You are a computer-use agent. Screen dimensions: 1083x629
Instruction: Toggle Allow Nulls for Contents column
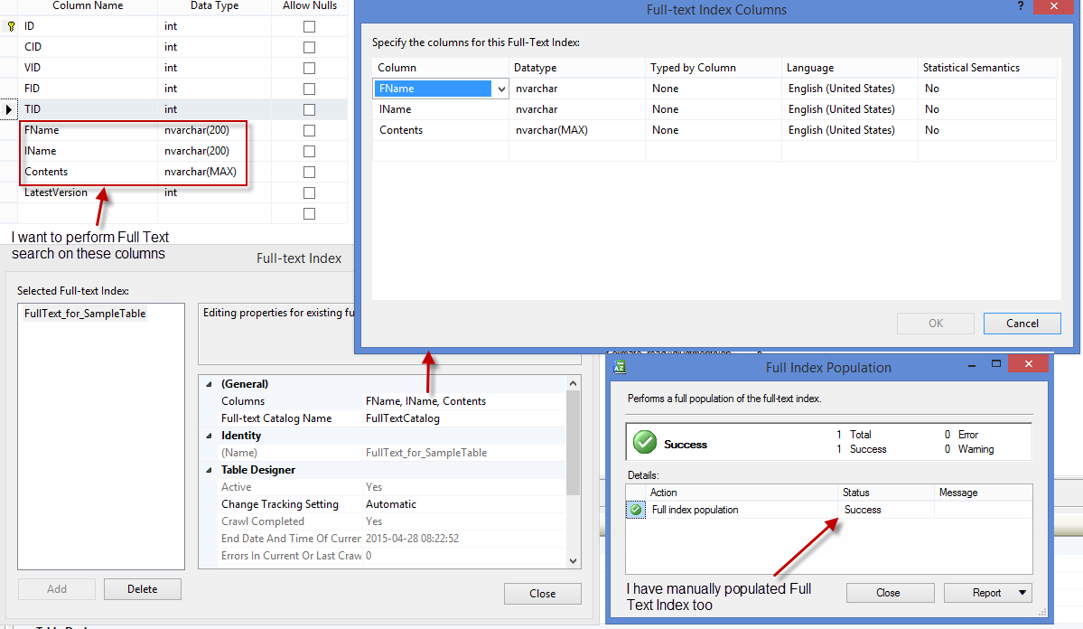pyautogui.click(x=310, y=172)
